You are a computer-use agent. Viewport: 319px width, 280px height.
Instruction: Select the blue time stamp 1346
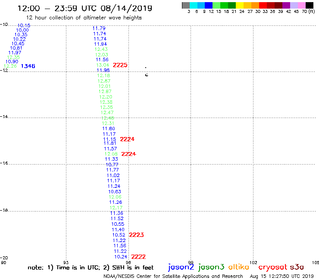28,66
